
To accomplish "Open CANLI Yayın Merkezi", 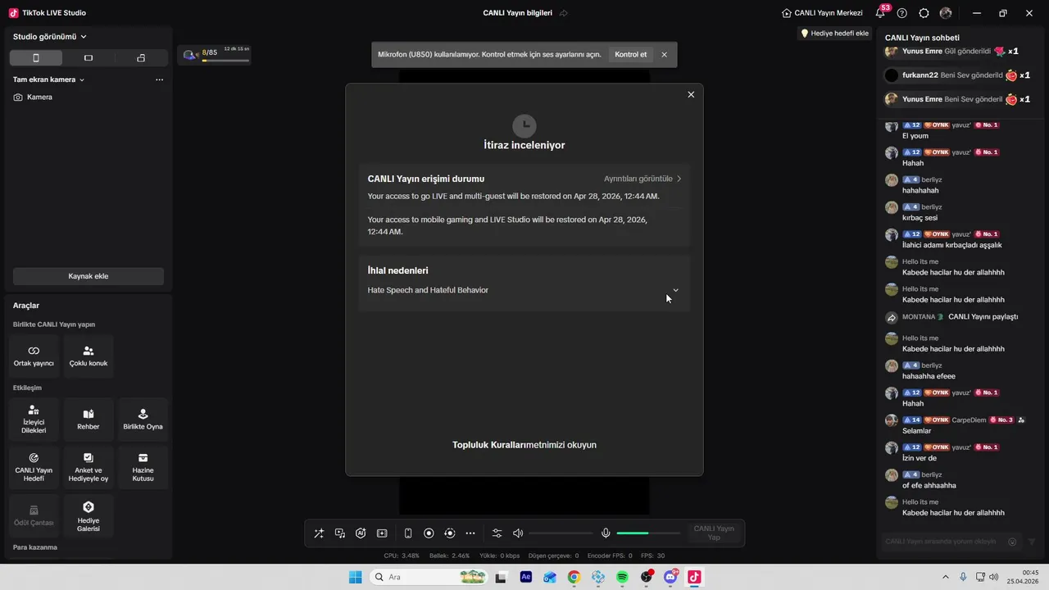I will coord(822,13).
